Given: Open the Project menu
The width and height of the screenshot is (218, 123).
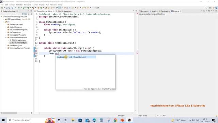Looking at the screenshot, I should 42,5.
